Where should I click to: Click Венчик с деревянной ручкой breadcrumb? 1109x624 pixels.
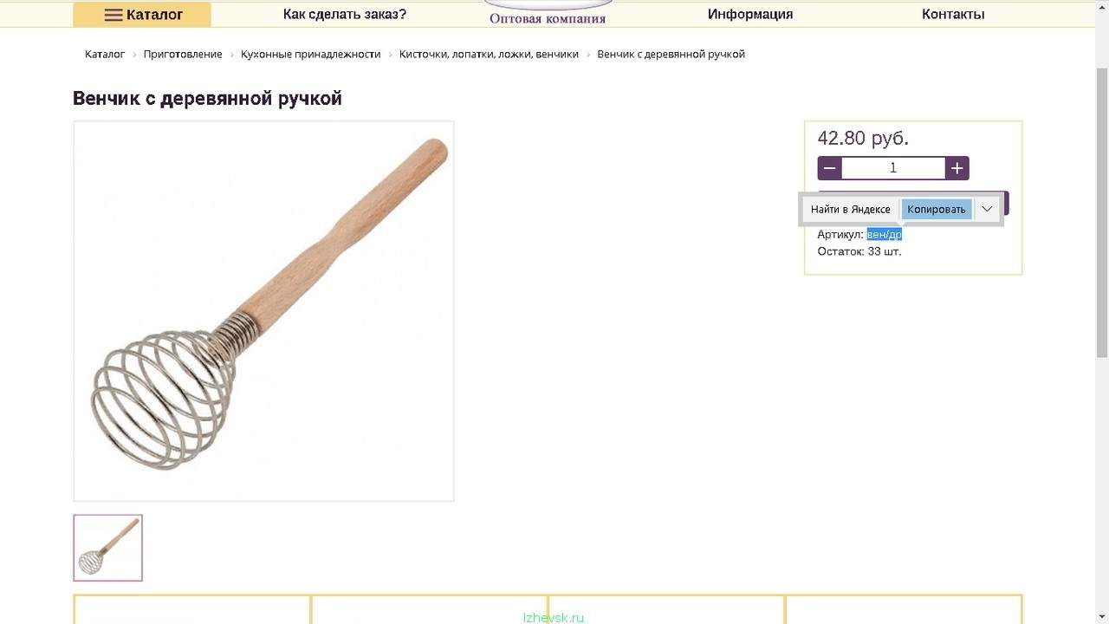coord(671,54)
